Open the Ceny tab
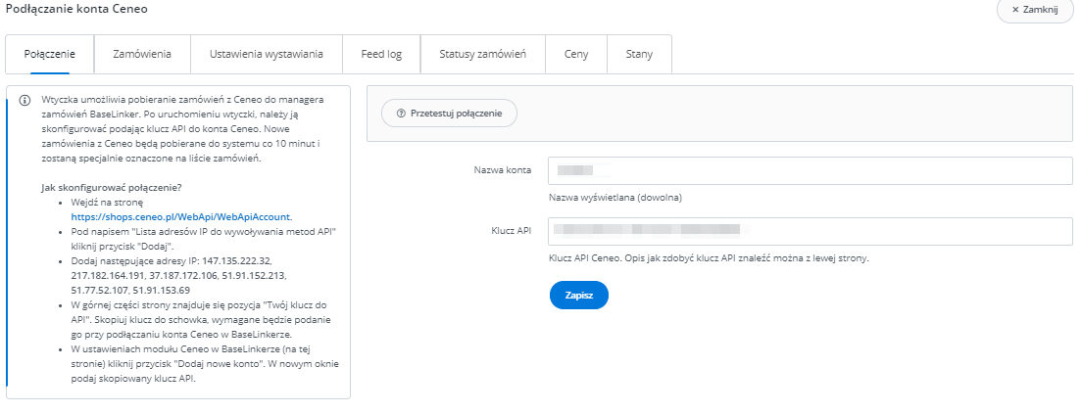 tap(576, 55)
